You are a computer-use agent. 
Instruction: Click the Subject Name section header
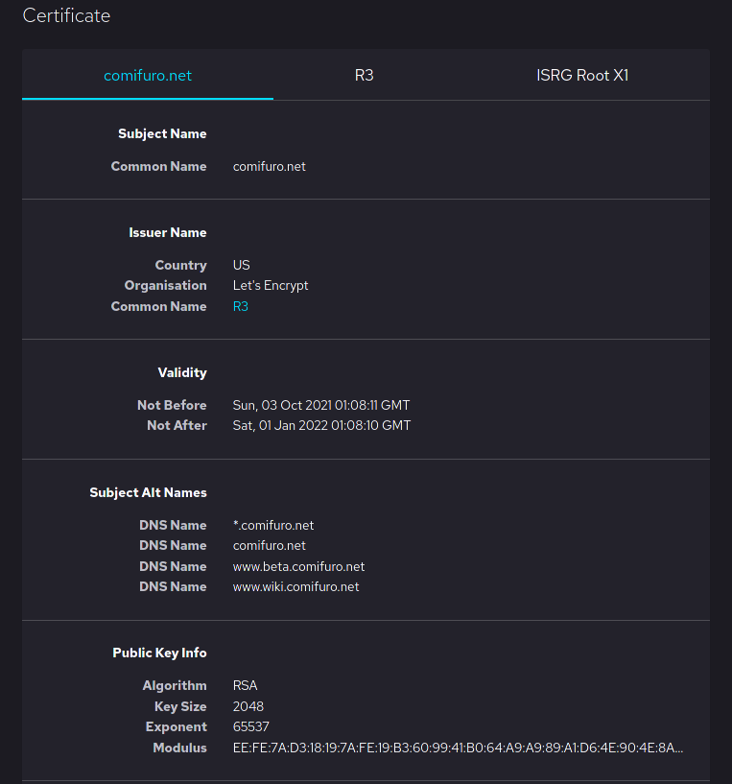pos(162,133)
